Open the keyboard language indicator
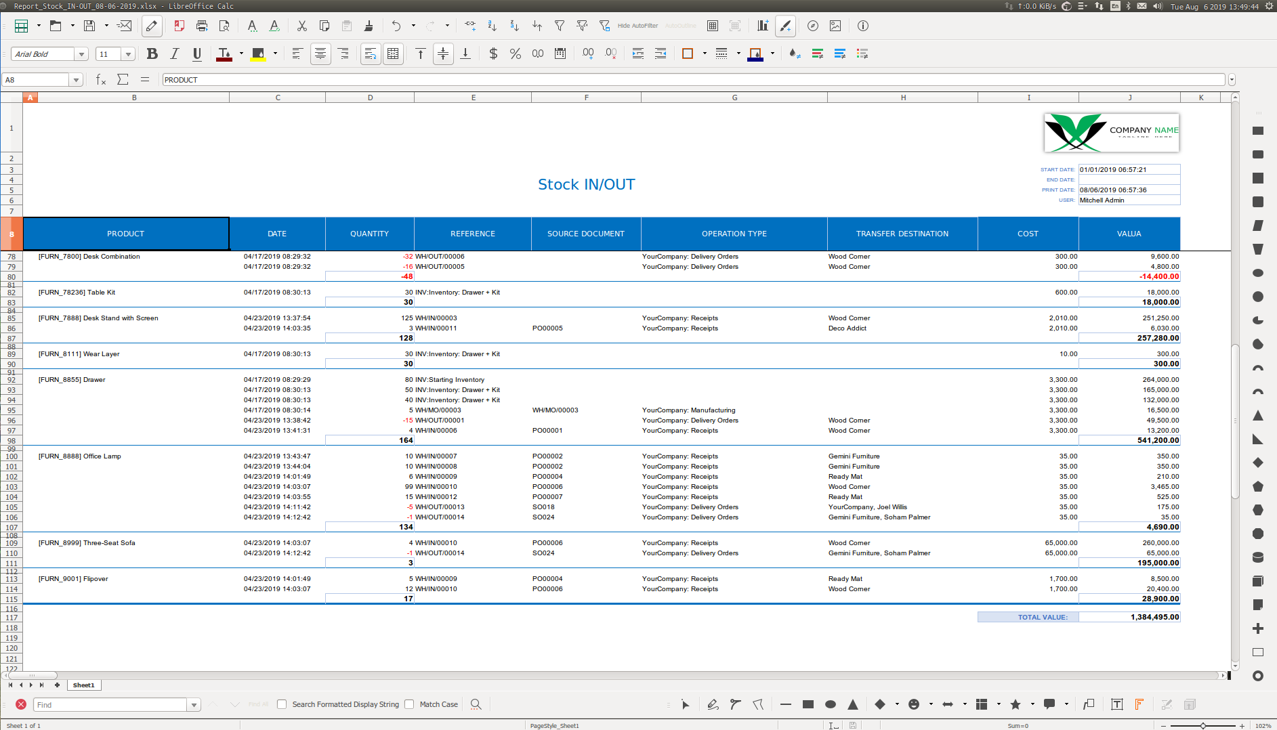Viewport: 1277px width, 730px height. 1115,6
